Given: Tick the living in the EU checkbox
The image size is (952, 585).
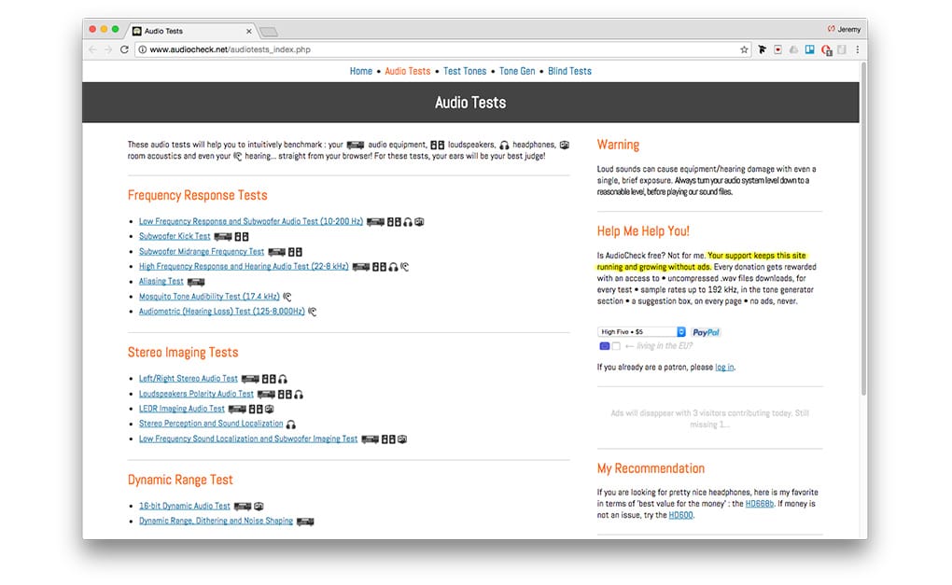Looking at the screenshot, I should [x=616, y=346].
